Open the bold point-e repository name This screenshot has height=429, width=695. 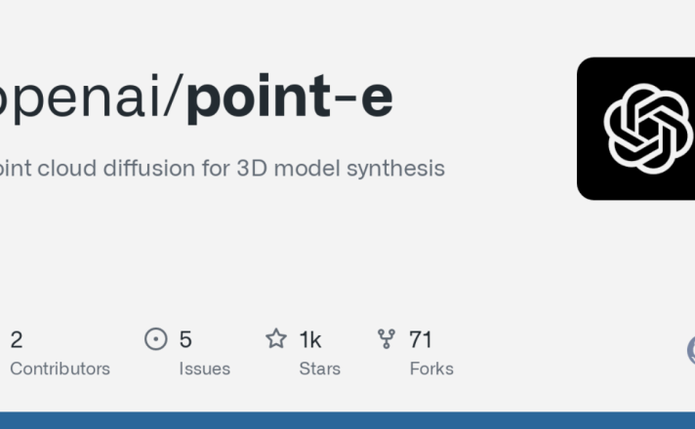coord(290,97)
